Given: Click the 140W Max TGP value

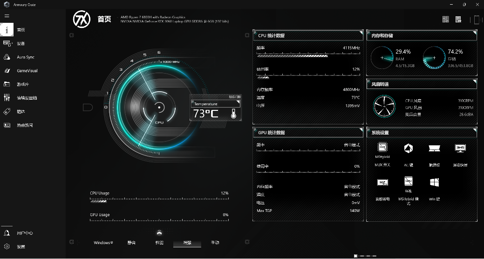Looking at the screenshot, I should coord(354,211).
